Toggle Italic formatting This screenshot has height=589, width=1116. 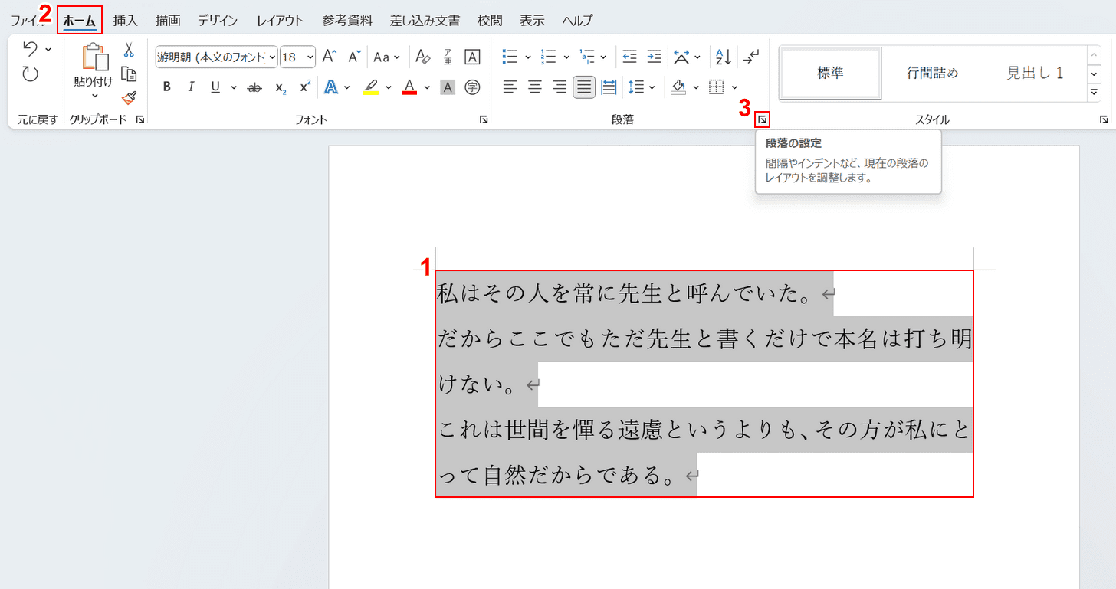click(x=191, y=87)
